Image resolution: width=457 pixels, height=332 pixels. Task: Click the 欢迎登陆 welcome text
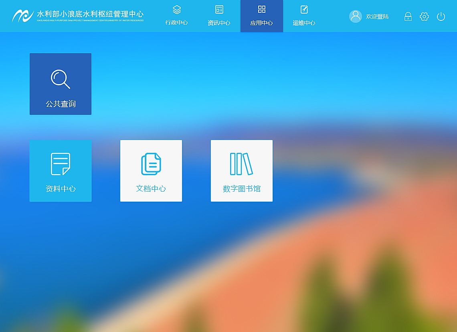(x=377, y=16)
